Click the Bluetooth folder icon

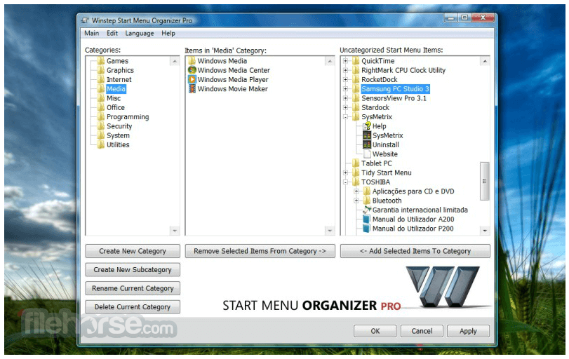click(x=367, y=201)
